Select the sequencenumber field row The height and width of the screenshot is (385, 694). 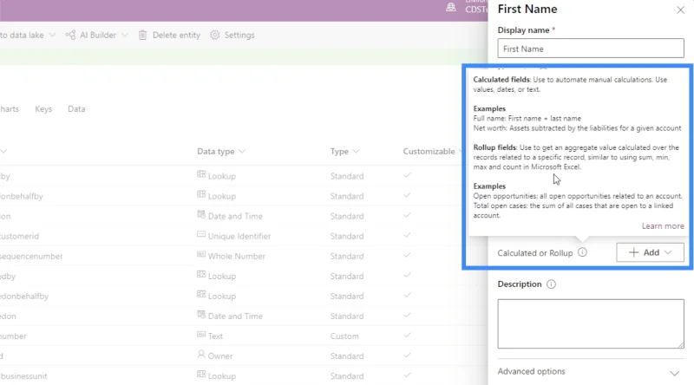(31, 256)
